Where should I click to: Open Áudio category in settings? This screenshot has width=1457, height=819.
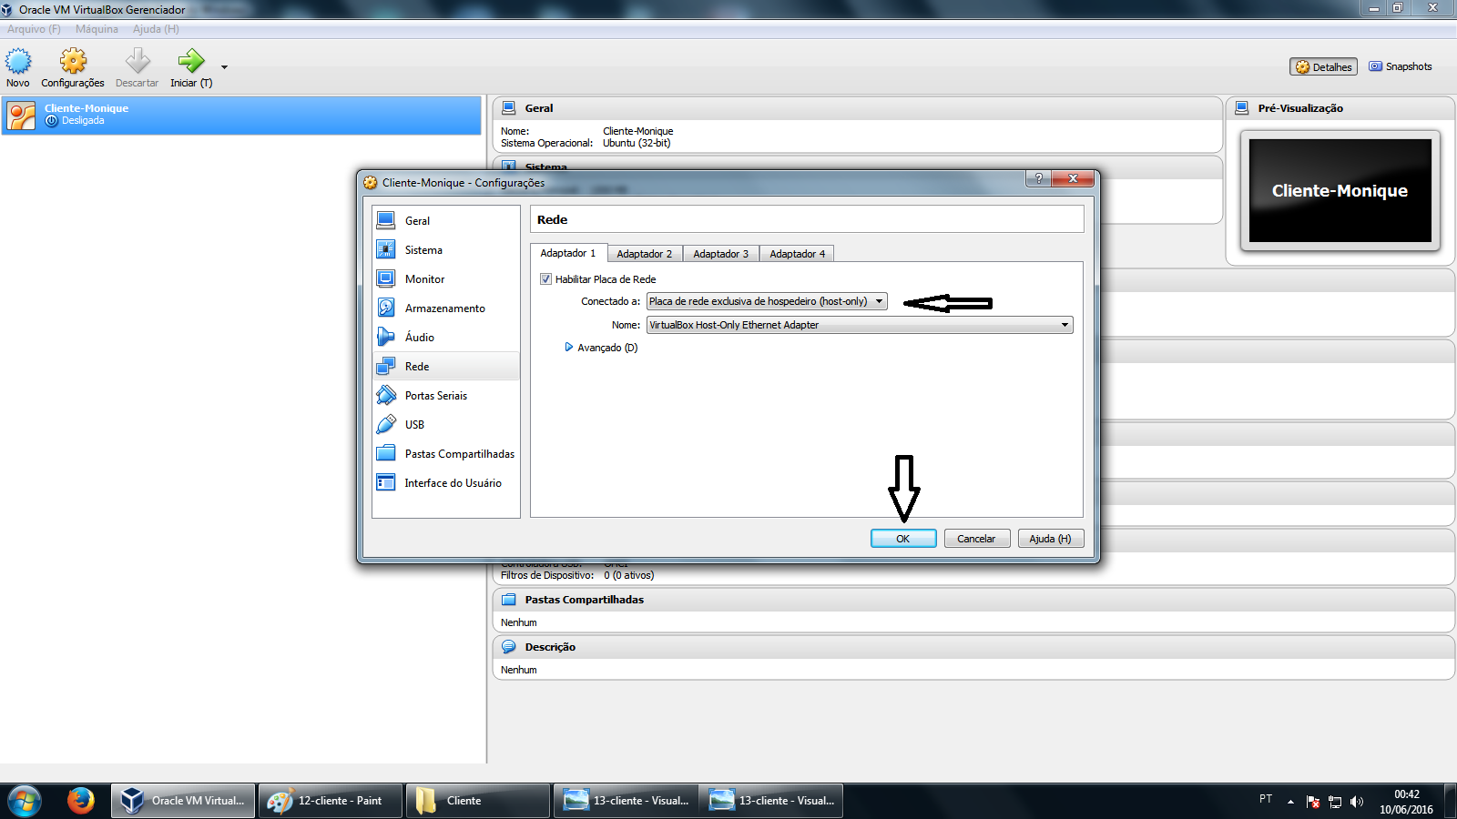point(446,337)
